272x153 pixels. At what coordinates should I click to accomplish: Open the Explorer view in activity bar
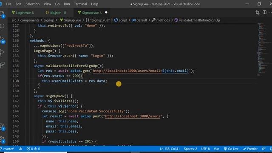click(2, 14)
